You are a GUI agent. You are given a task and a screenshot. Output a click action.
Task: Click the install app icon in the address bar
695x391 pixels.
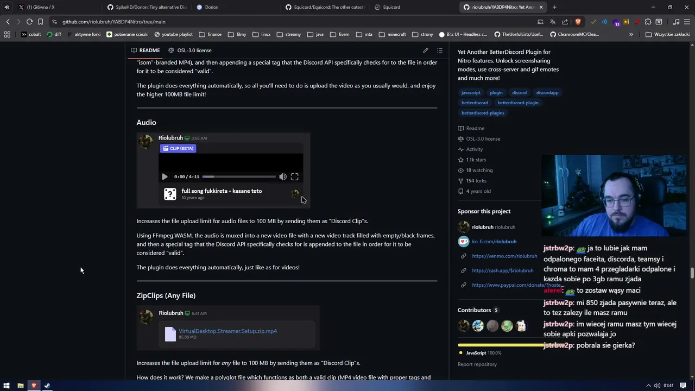click(x=540, y=22)
